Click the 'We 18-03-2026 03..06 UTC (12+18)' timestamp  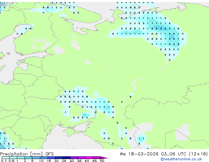click(164, 154)
